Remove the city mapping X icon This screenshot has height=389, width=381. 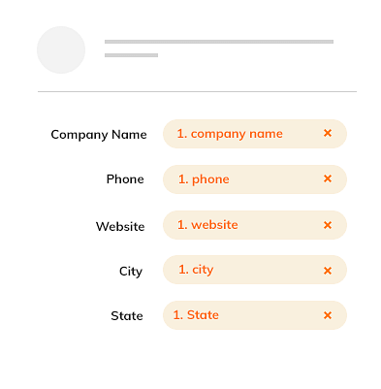coord(328,271)
